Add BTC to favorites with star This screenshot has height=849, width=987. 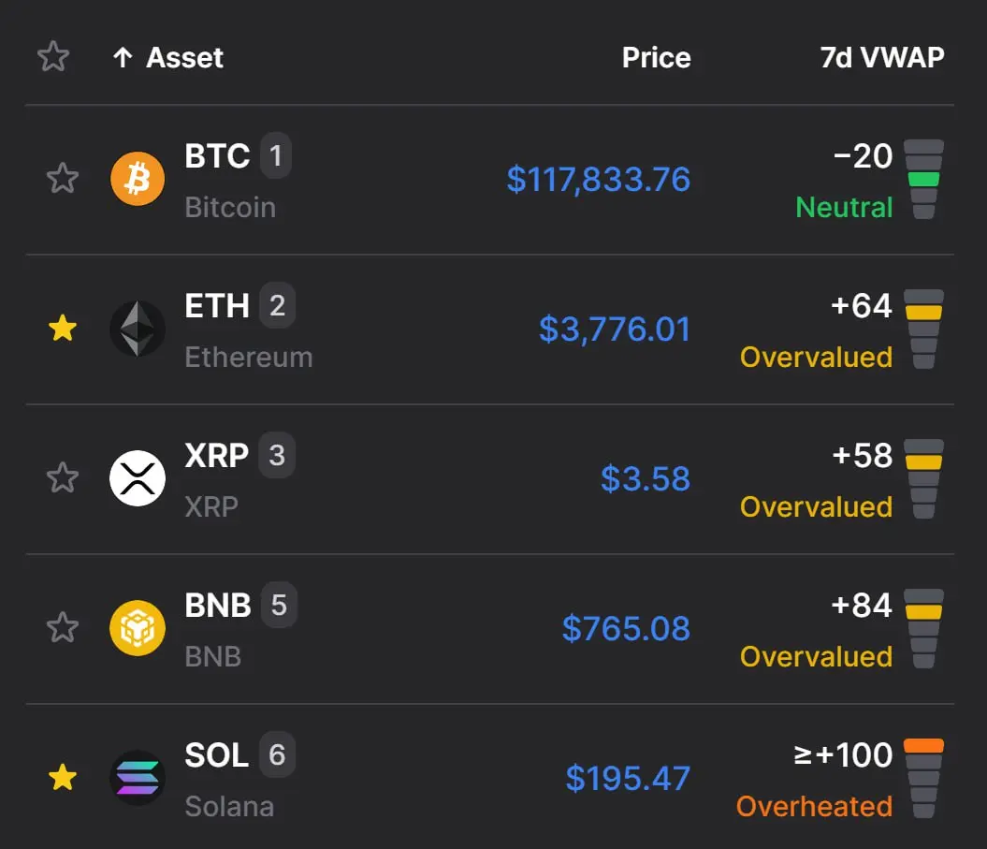point(63,178)
